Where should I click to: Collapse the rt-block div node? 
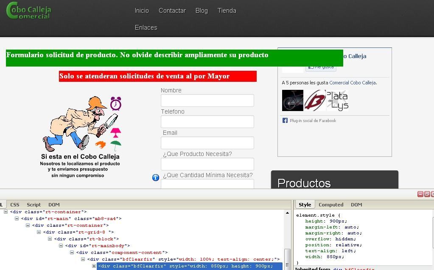pyautogui.click(x=50, y=239)
